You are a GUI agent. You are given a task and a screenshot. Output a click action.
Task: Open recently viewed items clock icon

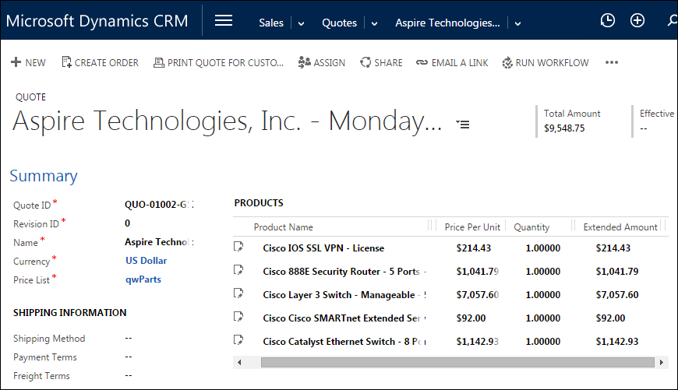coord(608,21)
